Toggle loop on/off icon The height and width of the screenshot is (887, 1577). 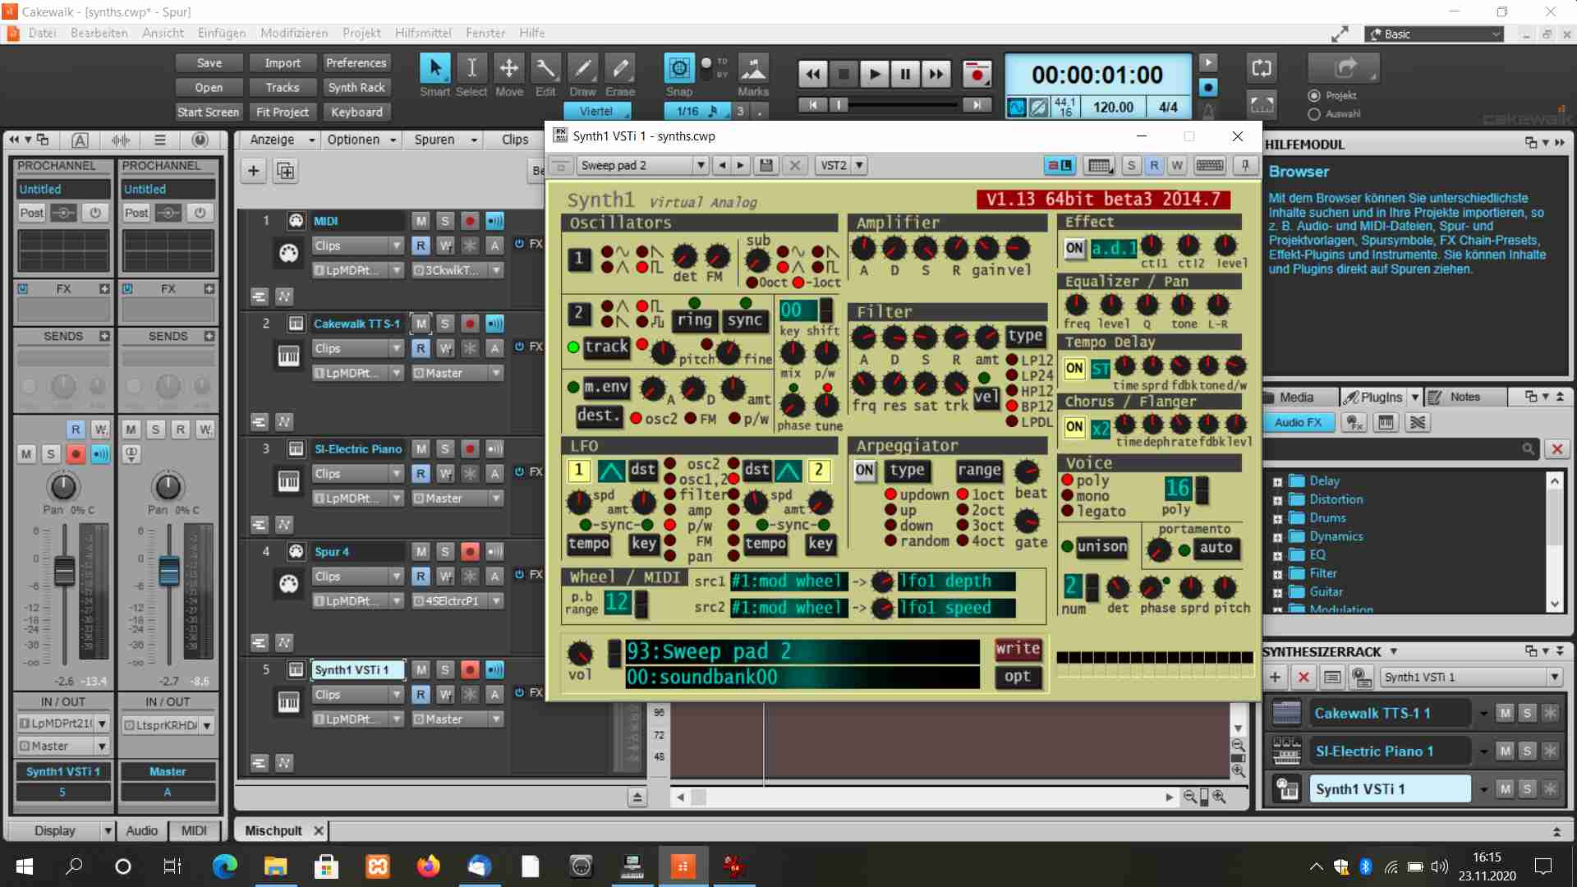point(1262,69)
